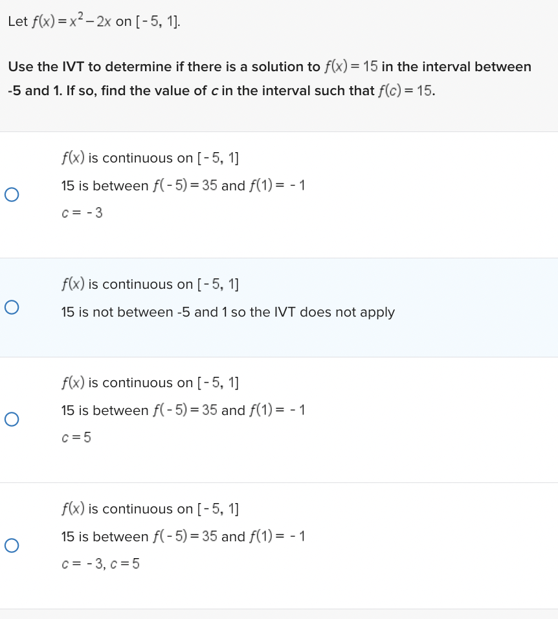Viewport: 558px width, 619px height.
Task: Click the "c = 5" line in third answer
Action: [x=76, y=438]
